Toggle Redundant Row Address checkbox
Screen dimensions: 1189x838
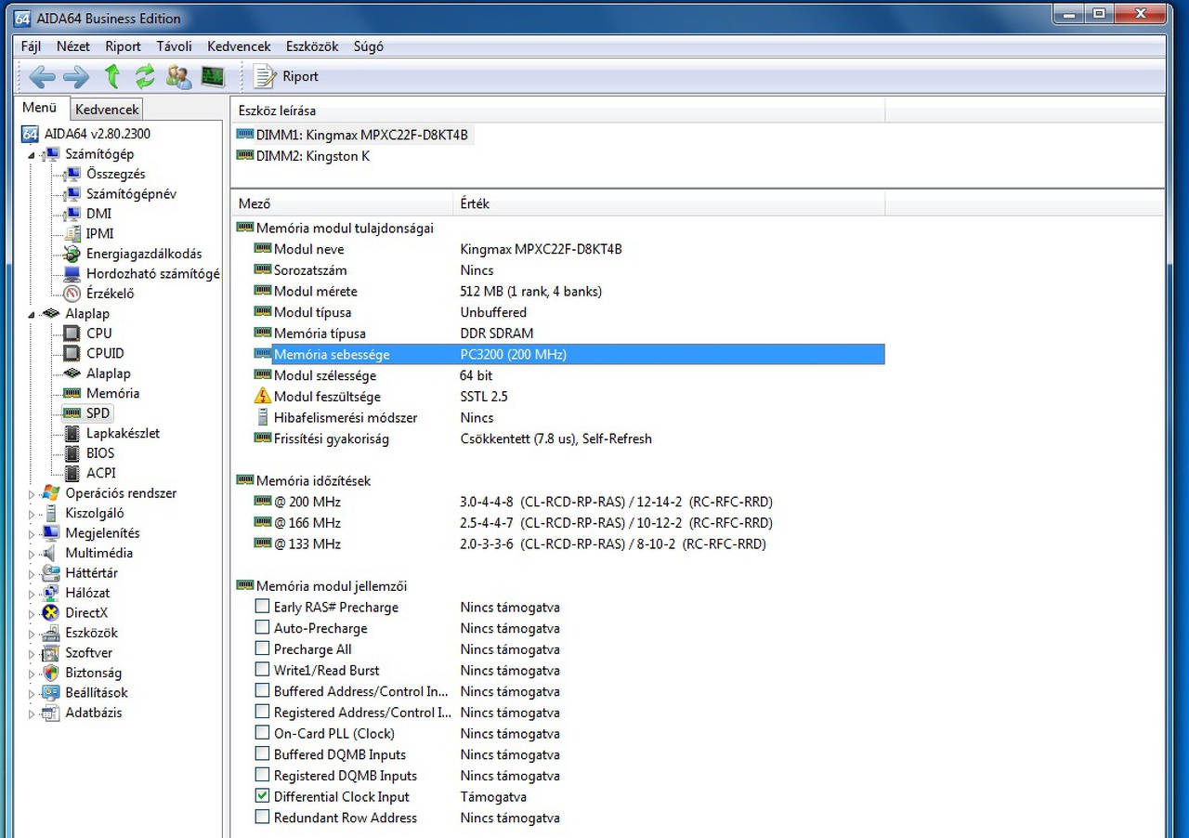click(x=262, y=818)
